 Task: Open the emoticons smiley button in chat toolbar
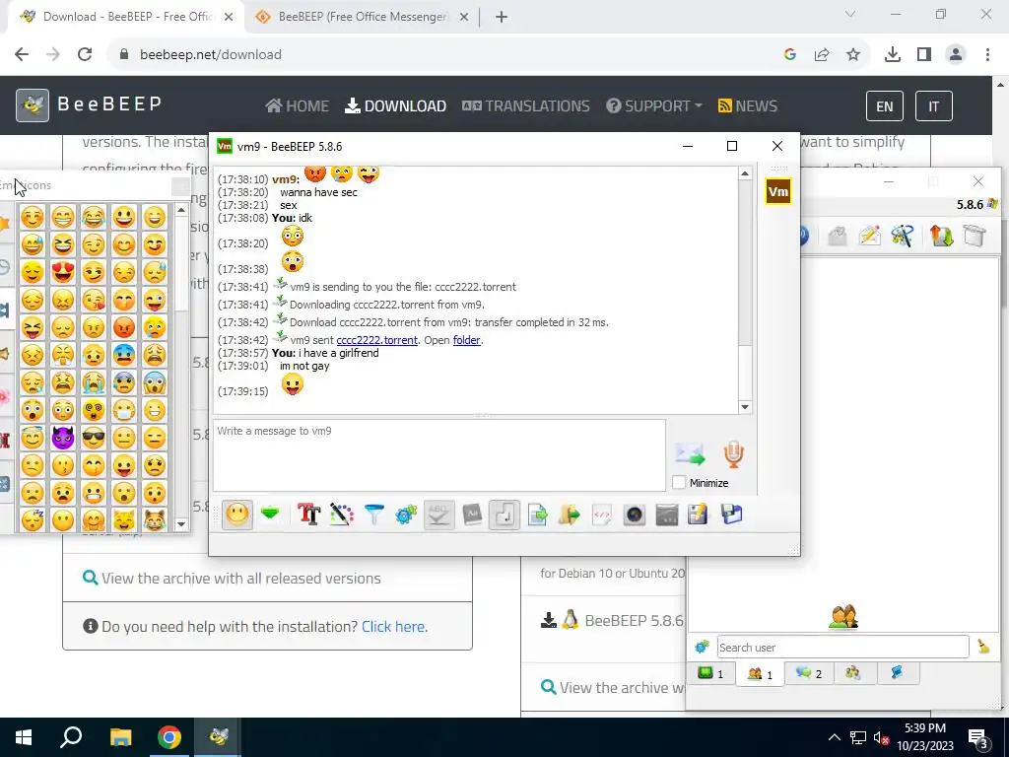(236, 515)
